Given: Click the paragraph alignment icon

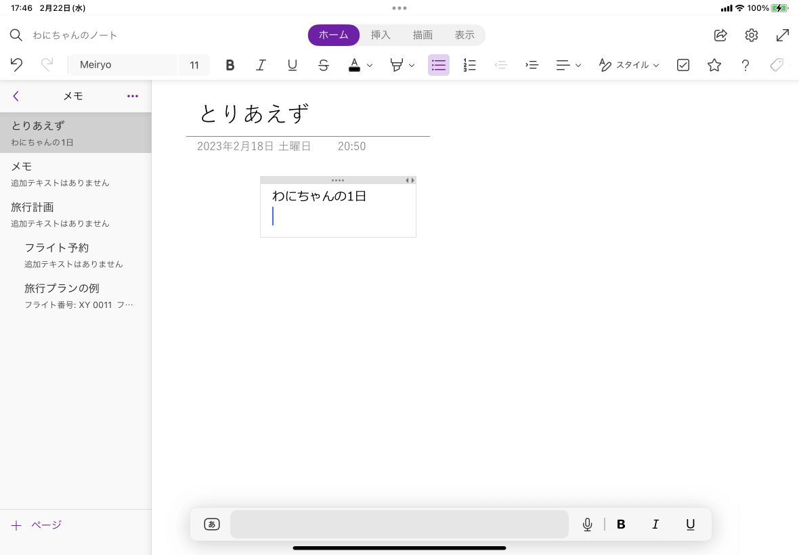Looking at the screenshot, I should 563,65.
